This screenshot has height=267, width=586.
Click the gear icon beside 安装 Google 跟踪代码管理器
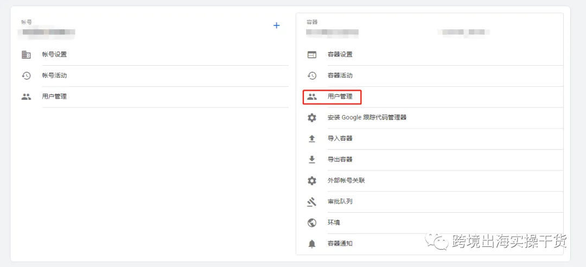pyautogui.click(x=311, y=118)
